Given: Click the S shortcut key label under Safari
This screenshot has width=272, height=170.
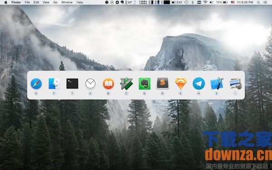Looking at the screenshot, I should coord(36,93).
